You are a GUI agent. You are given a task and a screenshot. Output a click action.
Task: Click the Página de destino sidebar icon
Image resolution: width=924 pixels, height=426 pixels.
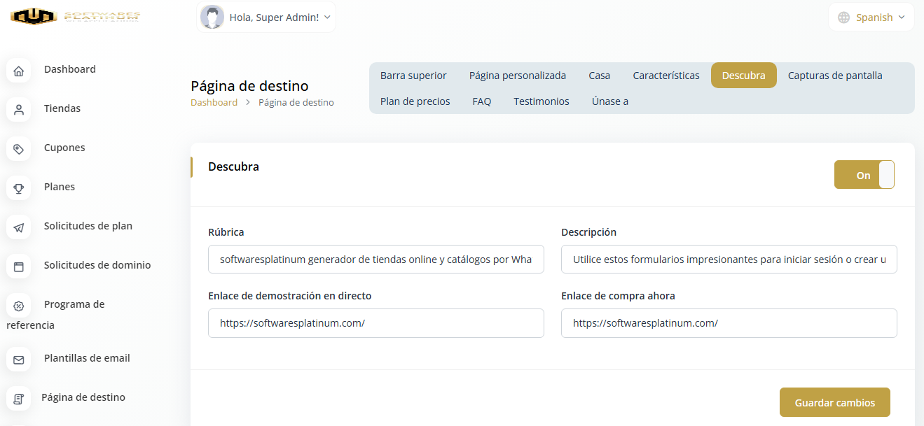click(x=19, y=398)
